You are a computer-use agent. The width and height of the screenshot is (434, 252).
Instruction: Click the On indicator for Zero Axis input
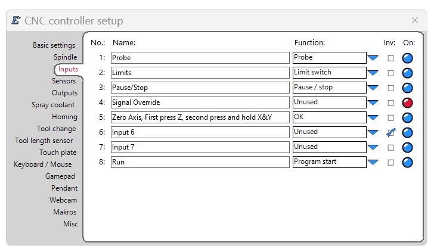coord(407,118)
